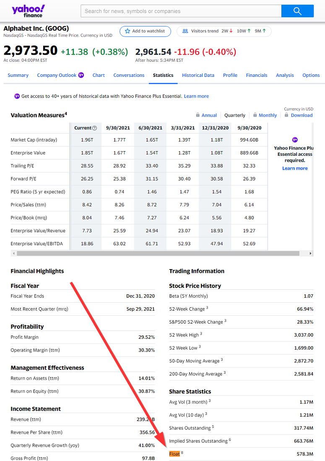Click the purple Y+ badge beside Company Outlook
The image size is (325, 461).
point(81,75)
